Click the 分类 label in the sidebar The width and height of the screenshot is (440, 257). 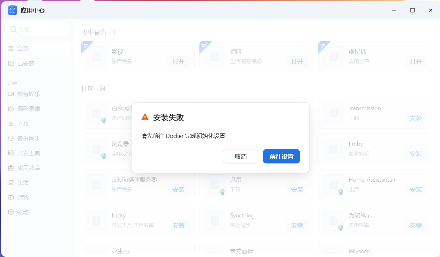click(12, 83)
